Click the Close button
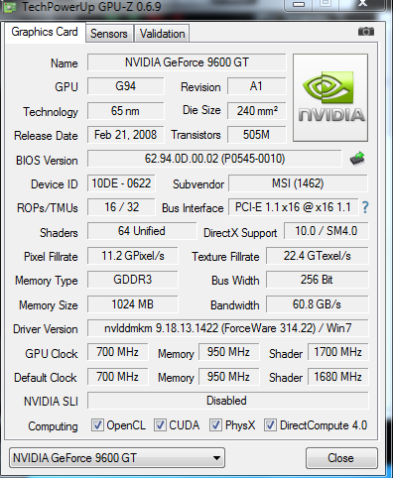 [341, 458]
